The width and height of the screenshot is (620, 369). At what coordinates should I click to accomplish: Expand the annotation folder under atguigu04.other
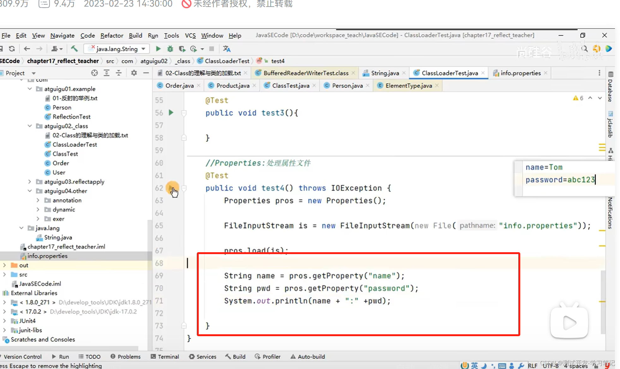(x=38, y=200)
